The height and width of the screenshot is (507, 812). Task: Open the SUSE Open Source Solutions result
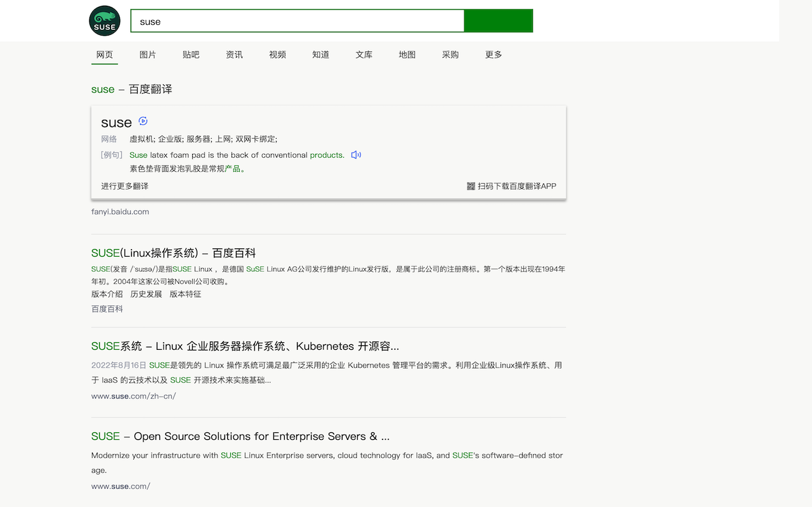coord(240,436)
